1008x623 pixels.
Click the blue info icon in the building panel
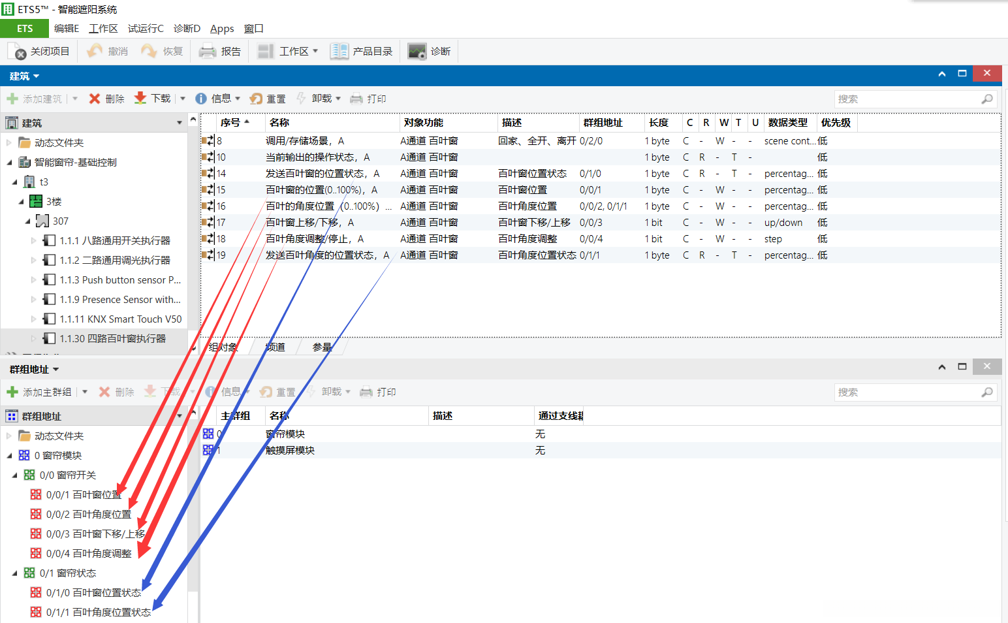click(201, 99)
